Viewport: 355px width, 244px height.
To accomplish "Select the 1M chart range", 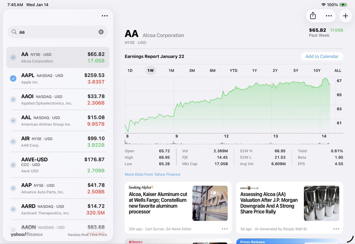I will [171, 71].
